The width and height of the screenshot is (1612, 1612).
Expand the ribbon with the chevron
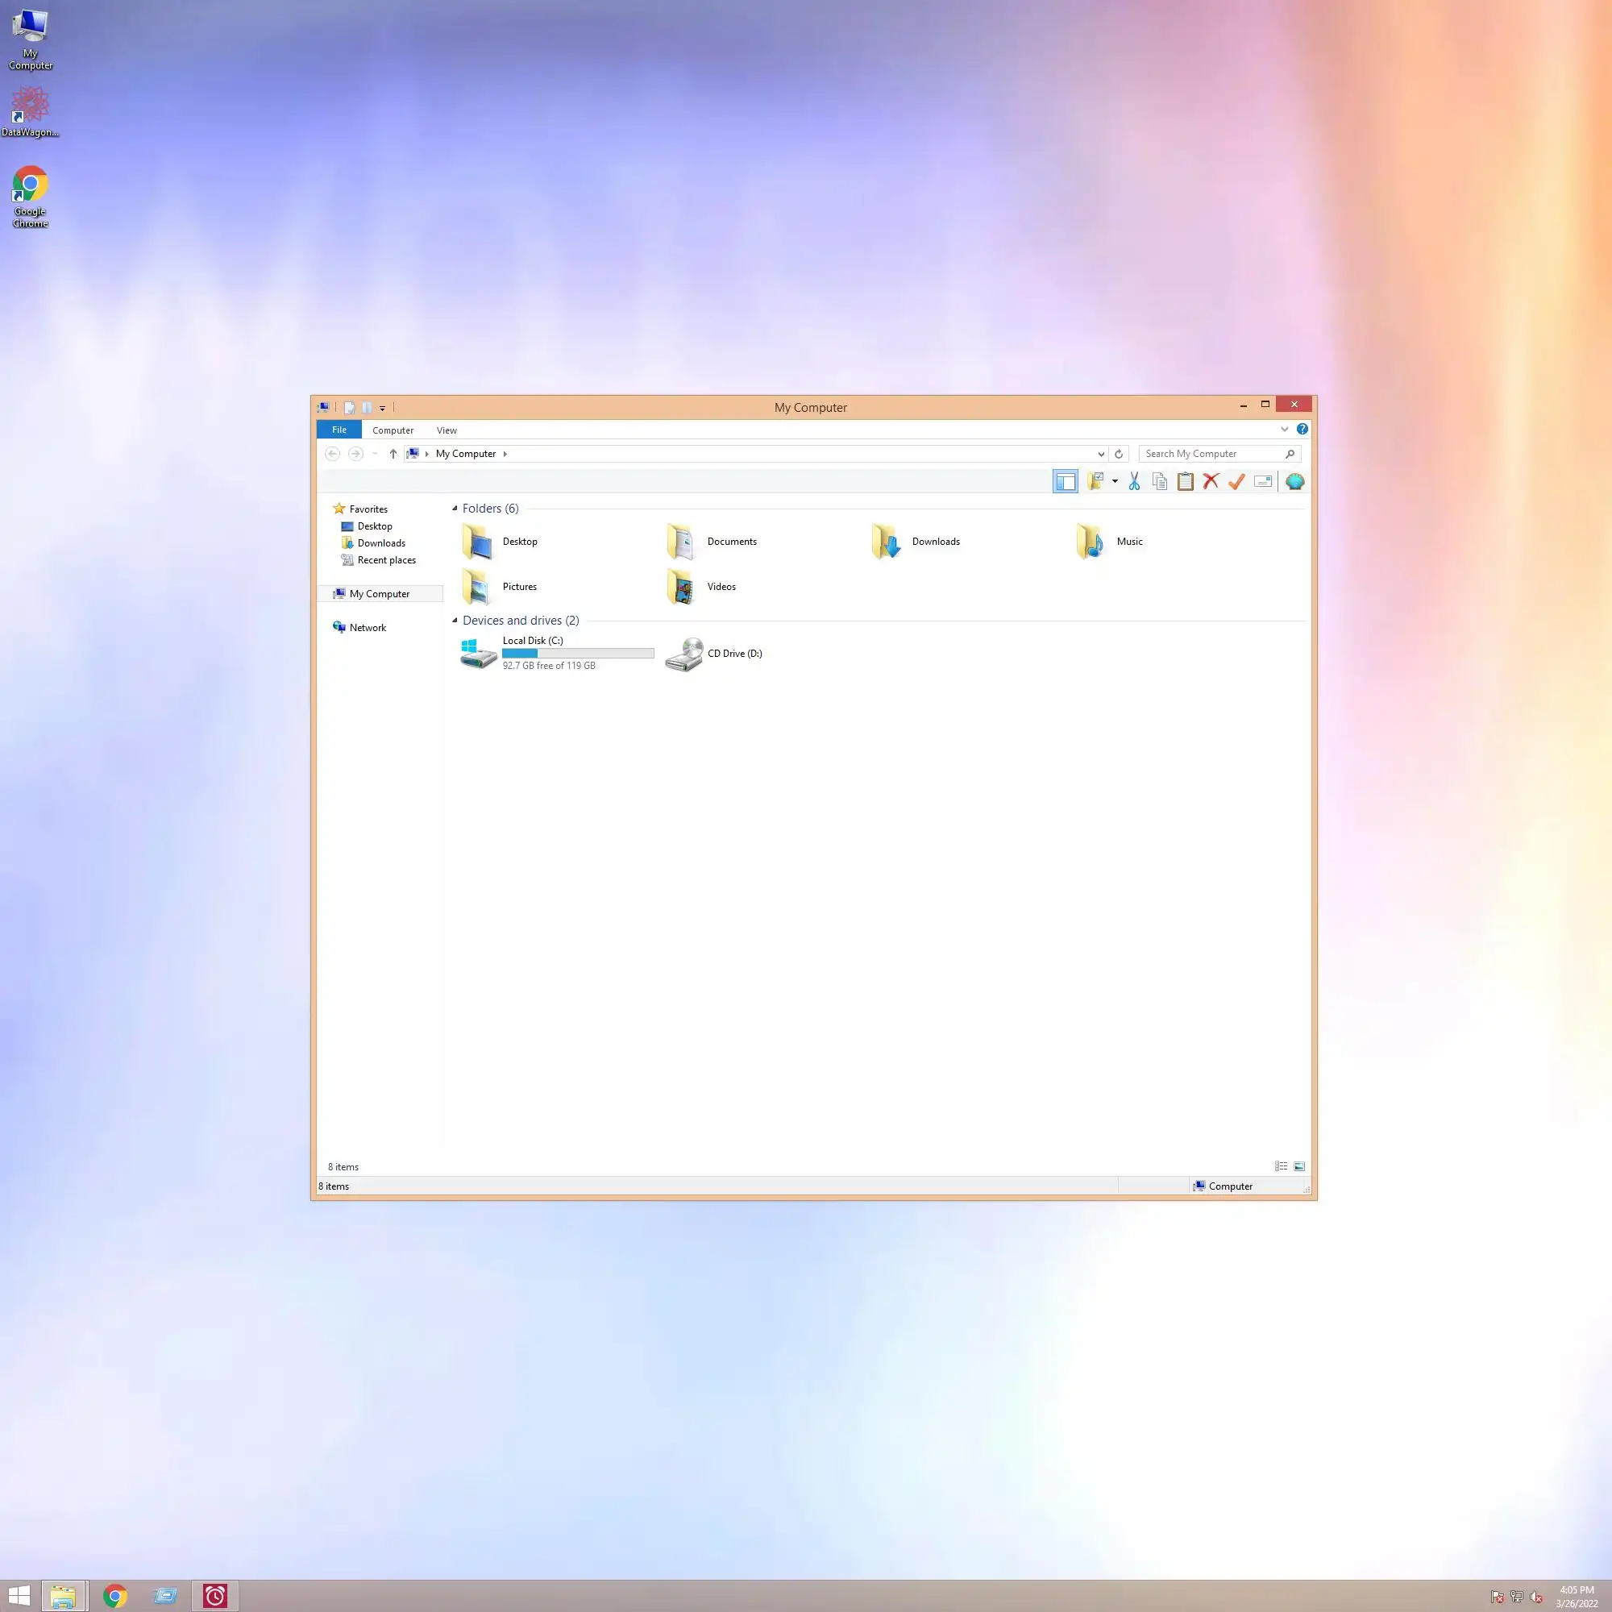(1284, 429)
